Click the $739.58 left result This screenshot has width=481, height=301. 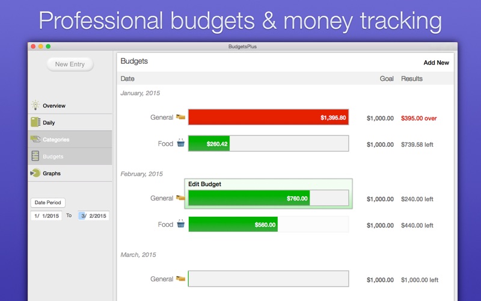pos(417,144)
